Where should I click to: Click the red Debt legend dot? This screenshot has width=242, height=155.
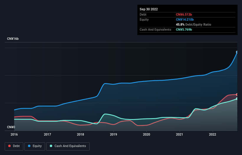[9, 146]
